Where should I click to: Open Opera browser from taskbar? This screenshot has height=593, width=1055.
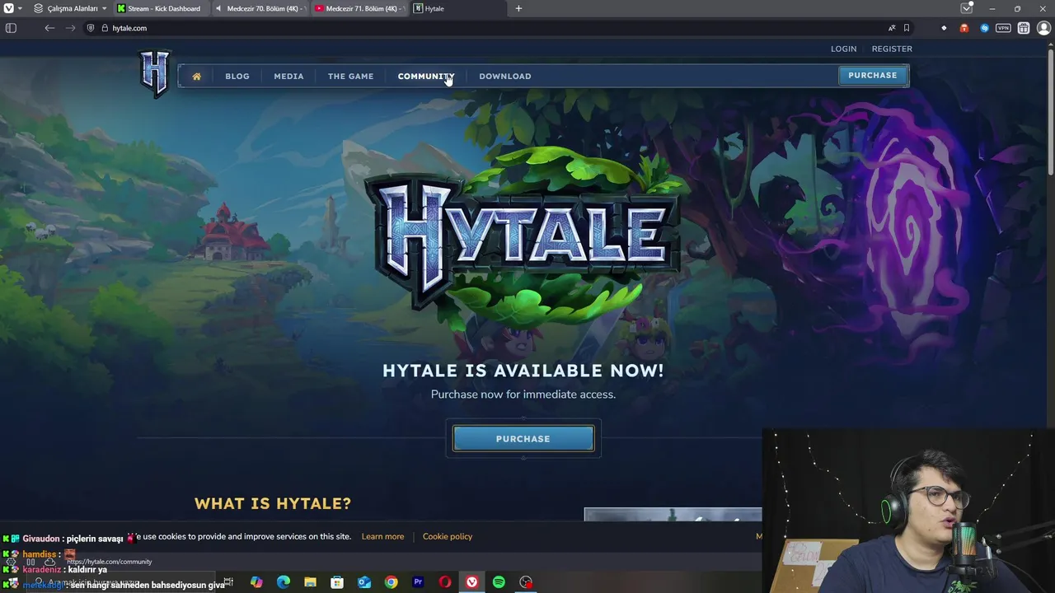tap(445, 582)
